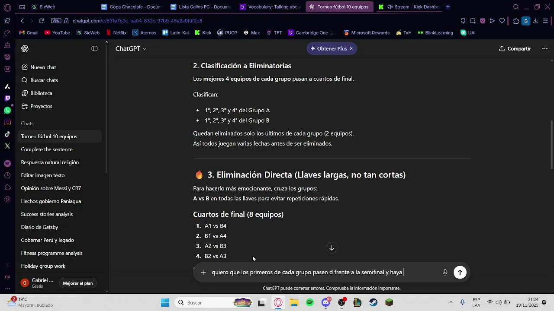This screenshot has width=554, height=311.
Task: Open the Netflix bookmark
Action: click(x=116, y=33)
